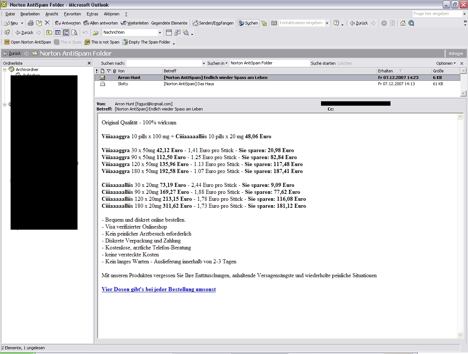Click the Search the Web globe icon
This screenshot has width=468, height=354.
411,23
